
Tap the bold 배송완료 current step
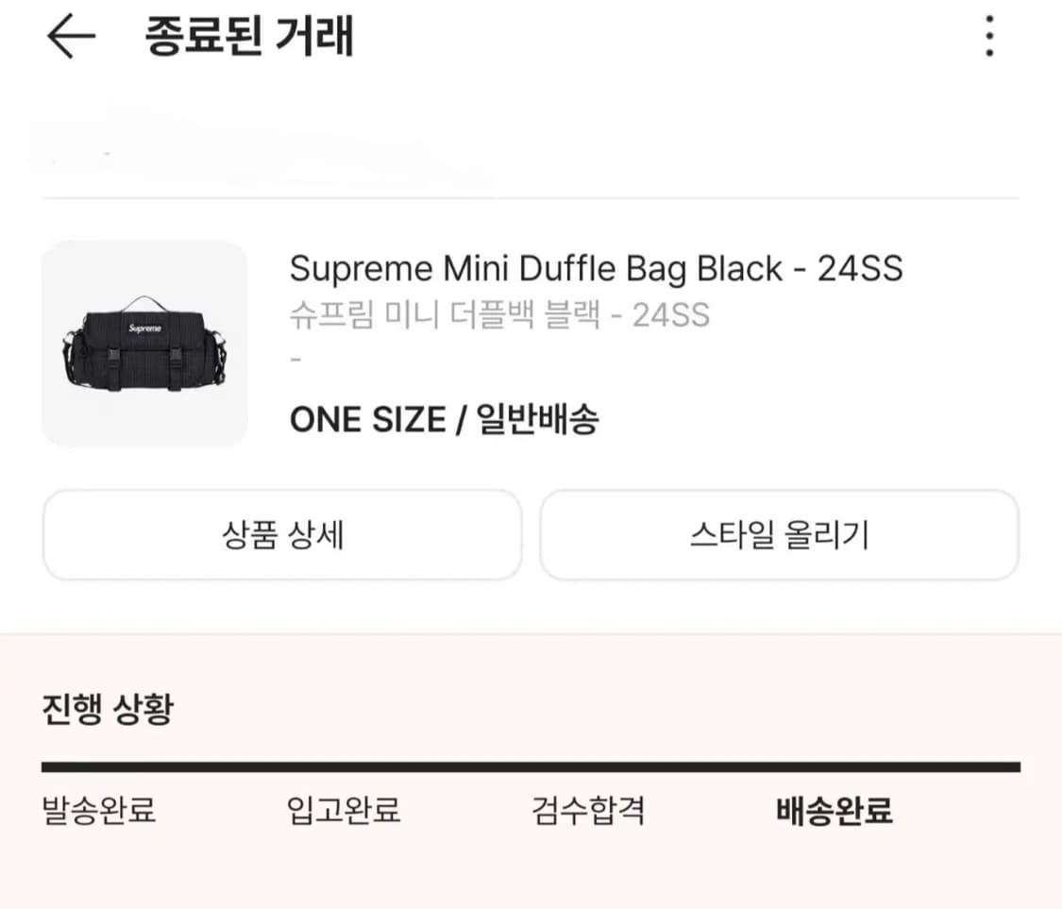834,810
